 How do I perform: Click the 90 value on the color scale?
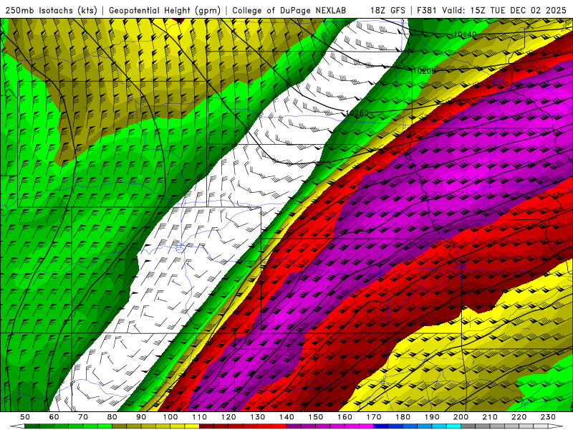141,417
